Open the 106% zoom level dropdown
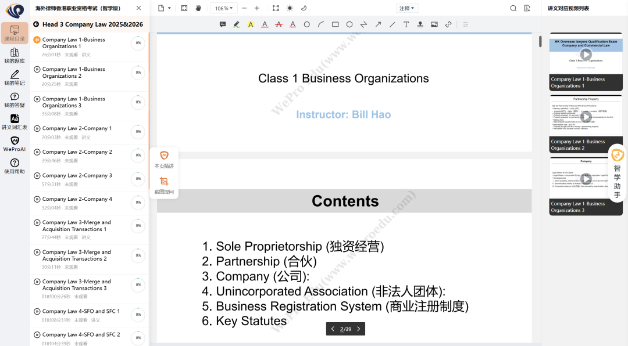The width and height of the screenshot is (628, 346). point(224,8)
